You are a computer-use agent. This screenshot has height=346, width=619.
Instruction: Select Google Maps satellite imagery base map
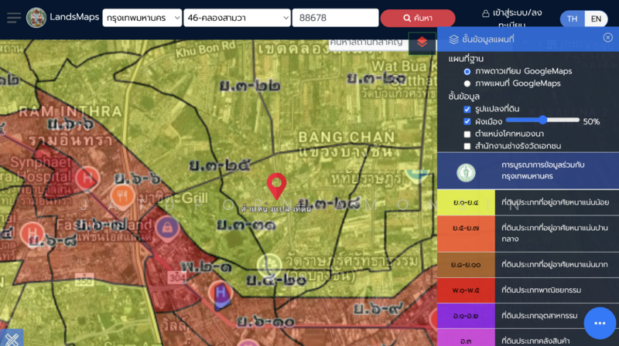pos(467,71)
